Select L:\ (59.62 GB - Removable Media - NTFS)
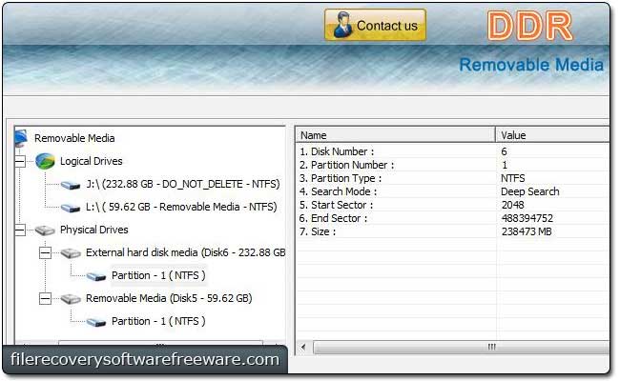This screenshot has height=381, width=620. pyautogui.click(x=181, y=207)
